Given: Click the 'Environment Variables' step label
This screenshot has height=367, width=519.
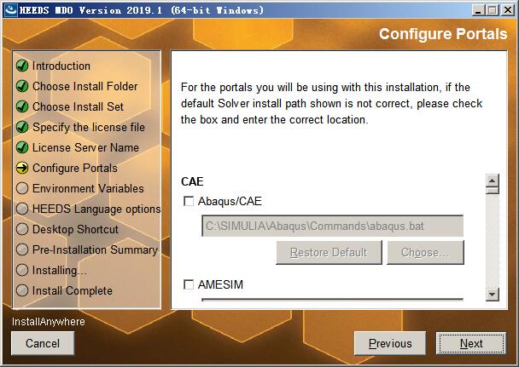Looking at the screenshot, I should 88,189.
